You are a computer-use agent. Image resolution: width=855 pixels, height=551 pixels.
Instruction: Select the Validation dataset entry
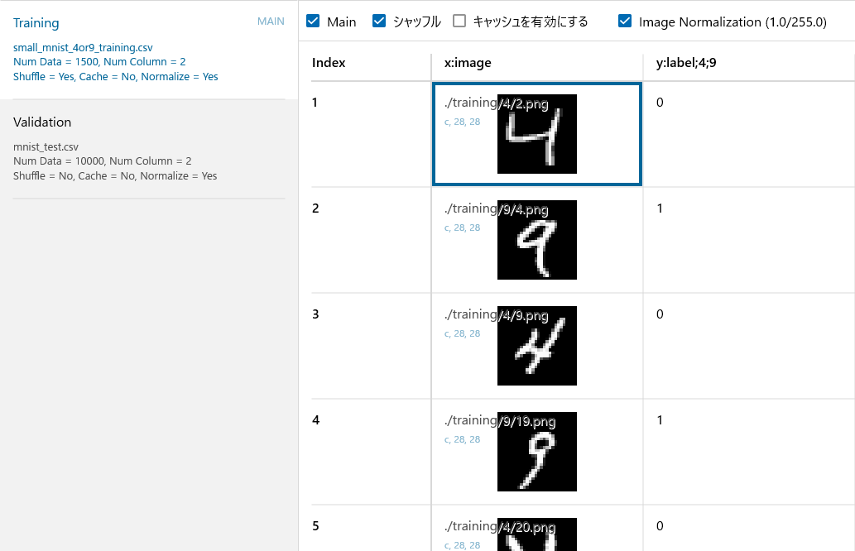tap(42, 122)
